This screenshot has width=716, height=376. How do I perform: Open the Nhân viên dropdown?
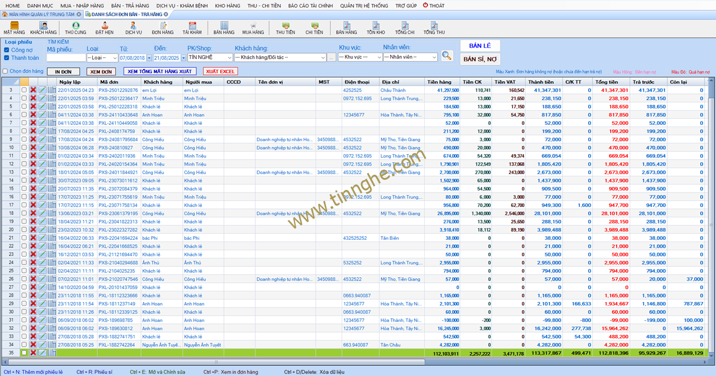[410, 57]
